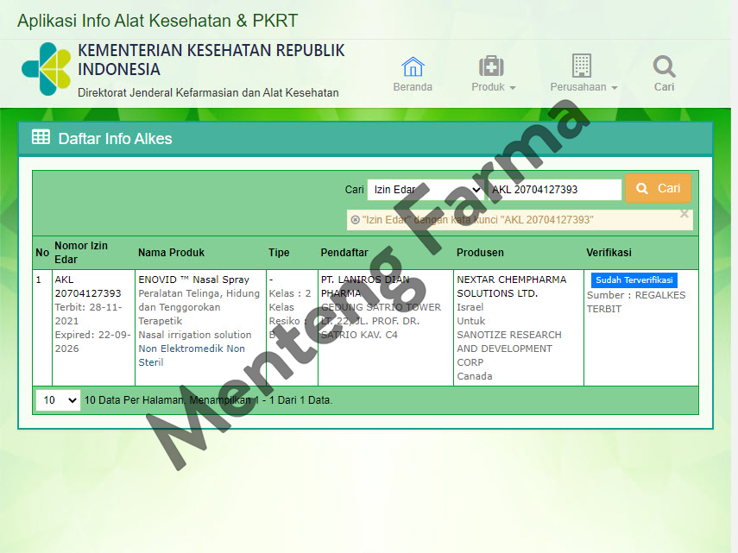Click the Cari magnifier icon in navigation
738x553 pixels.
coord(664,66)
